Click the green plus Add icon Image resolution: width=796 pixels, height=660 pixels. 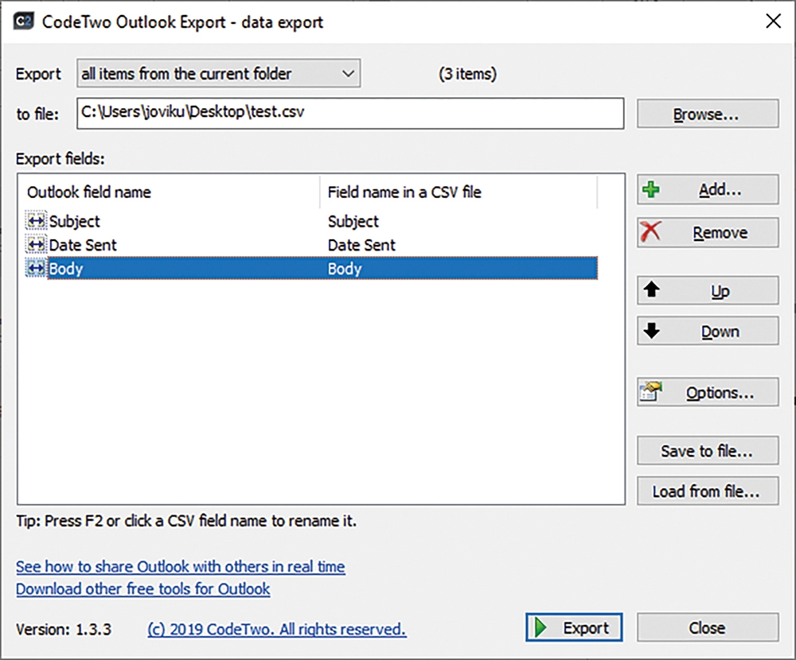(x=651, y=190)
